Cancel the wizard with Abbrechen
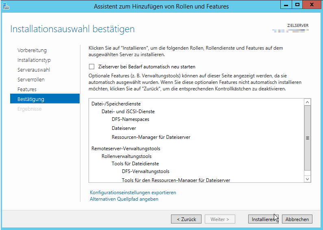 pyautogui.click(x=297, y=219)
